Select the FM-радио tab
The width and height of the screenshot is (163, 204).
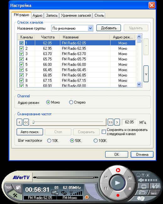pos(21,15)
